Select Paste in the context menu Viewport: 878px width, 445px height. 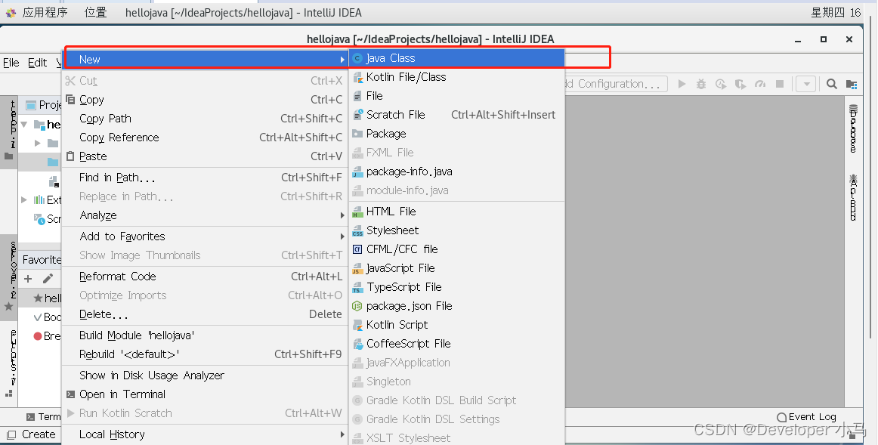(x=205, y=156)
